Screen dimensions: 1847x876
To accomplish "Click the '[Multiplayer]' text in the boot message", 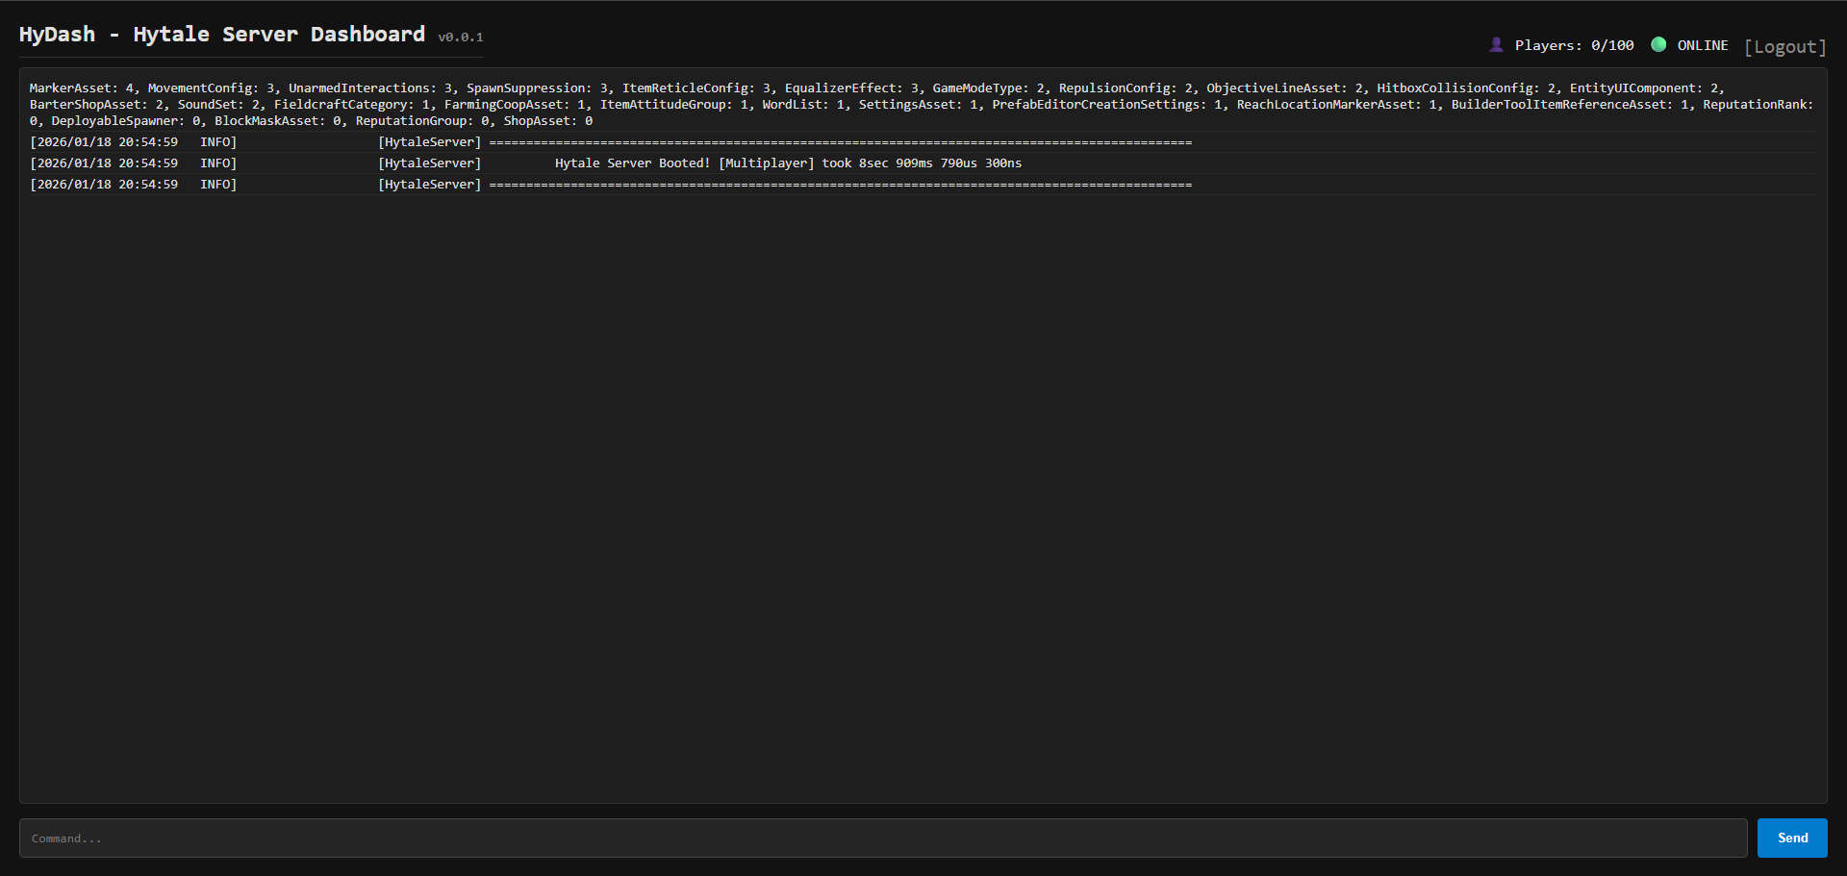I will pyautogui.click(x=766, y=163).
